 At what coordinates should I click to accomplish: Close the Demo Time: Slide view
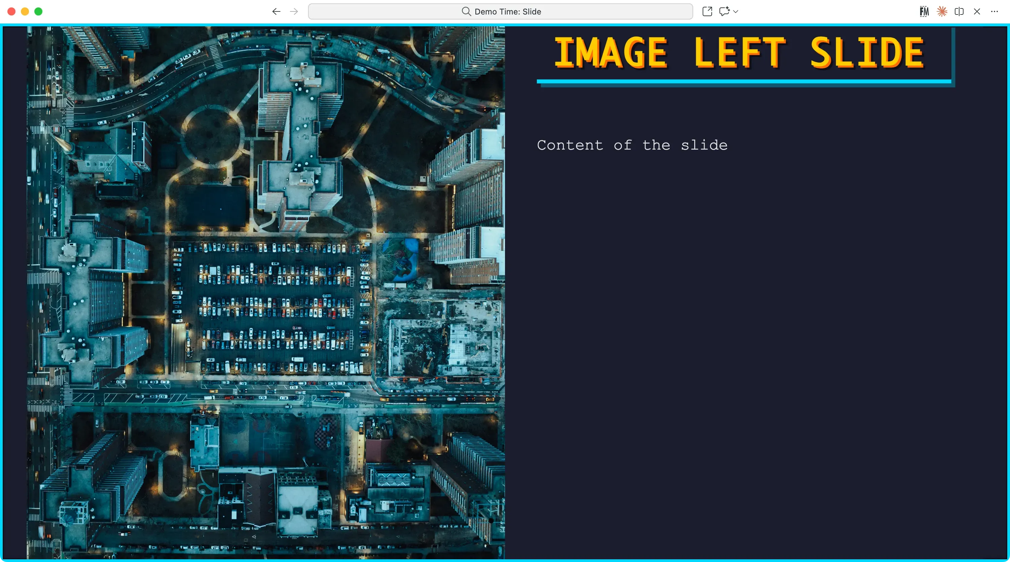click(977, 11)
